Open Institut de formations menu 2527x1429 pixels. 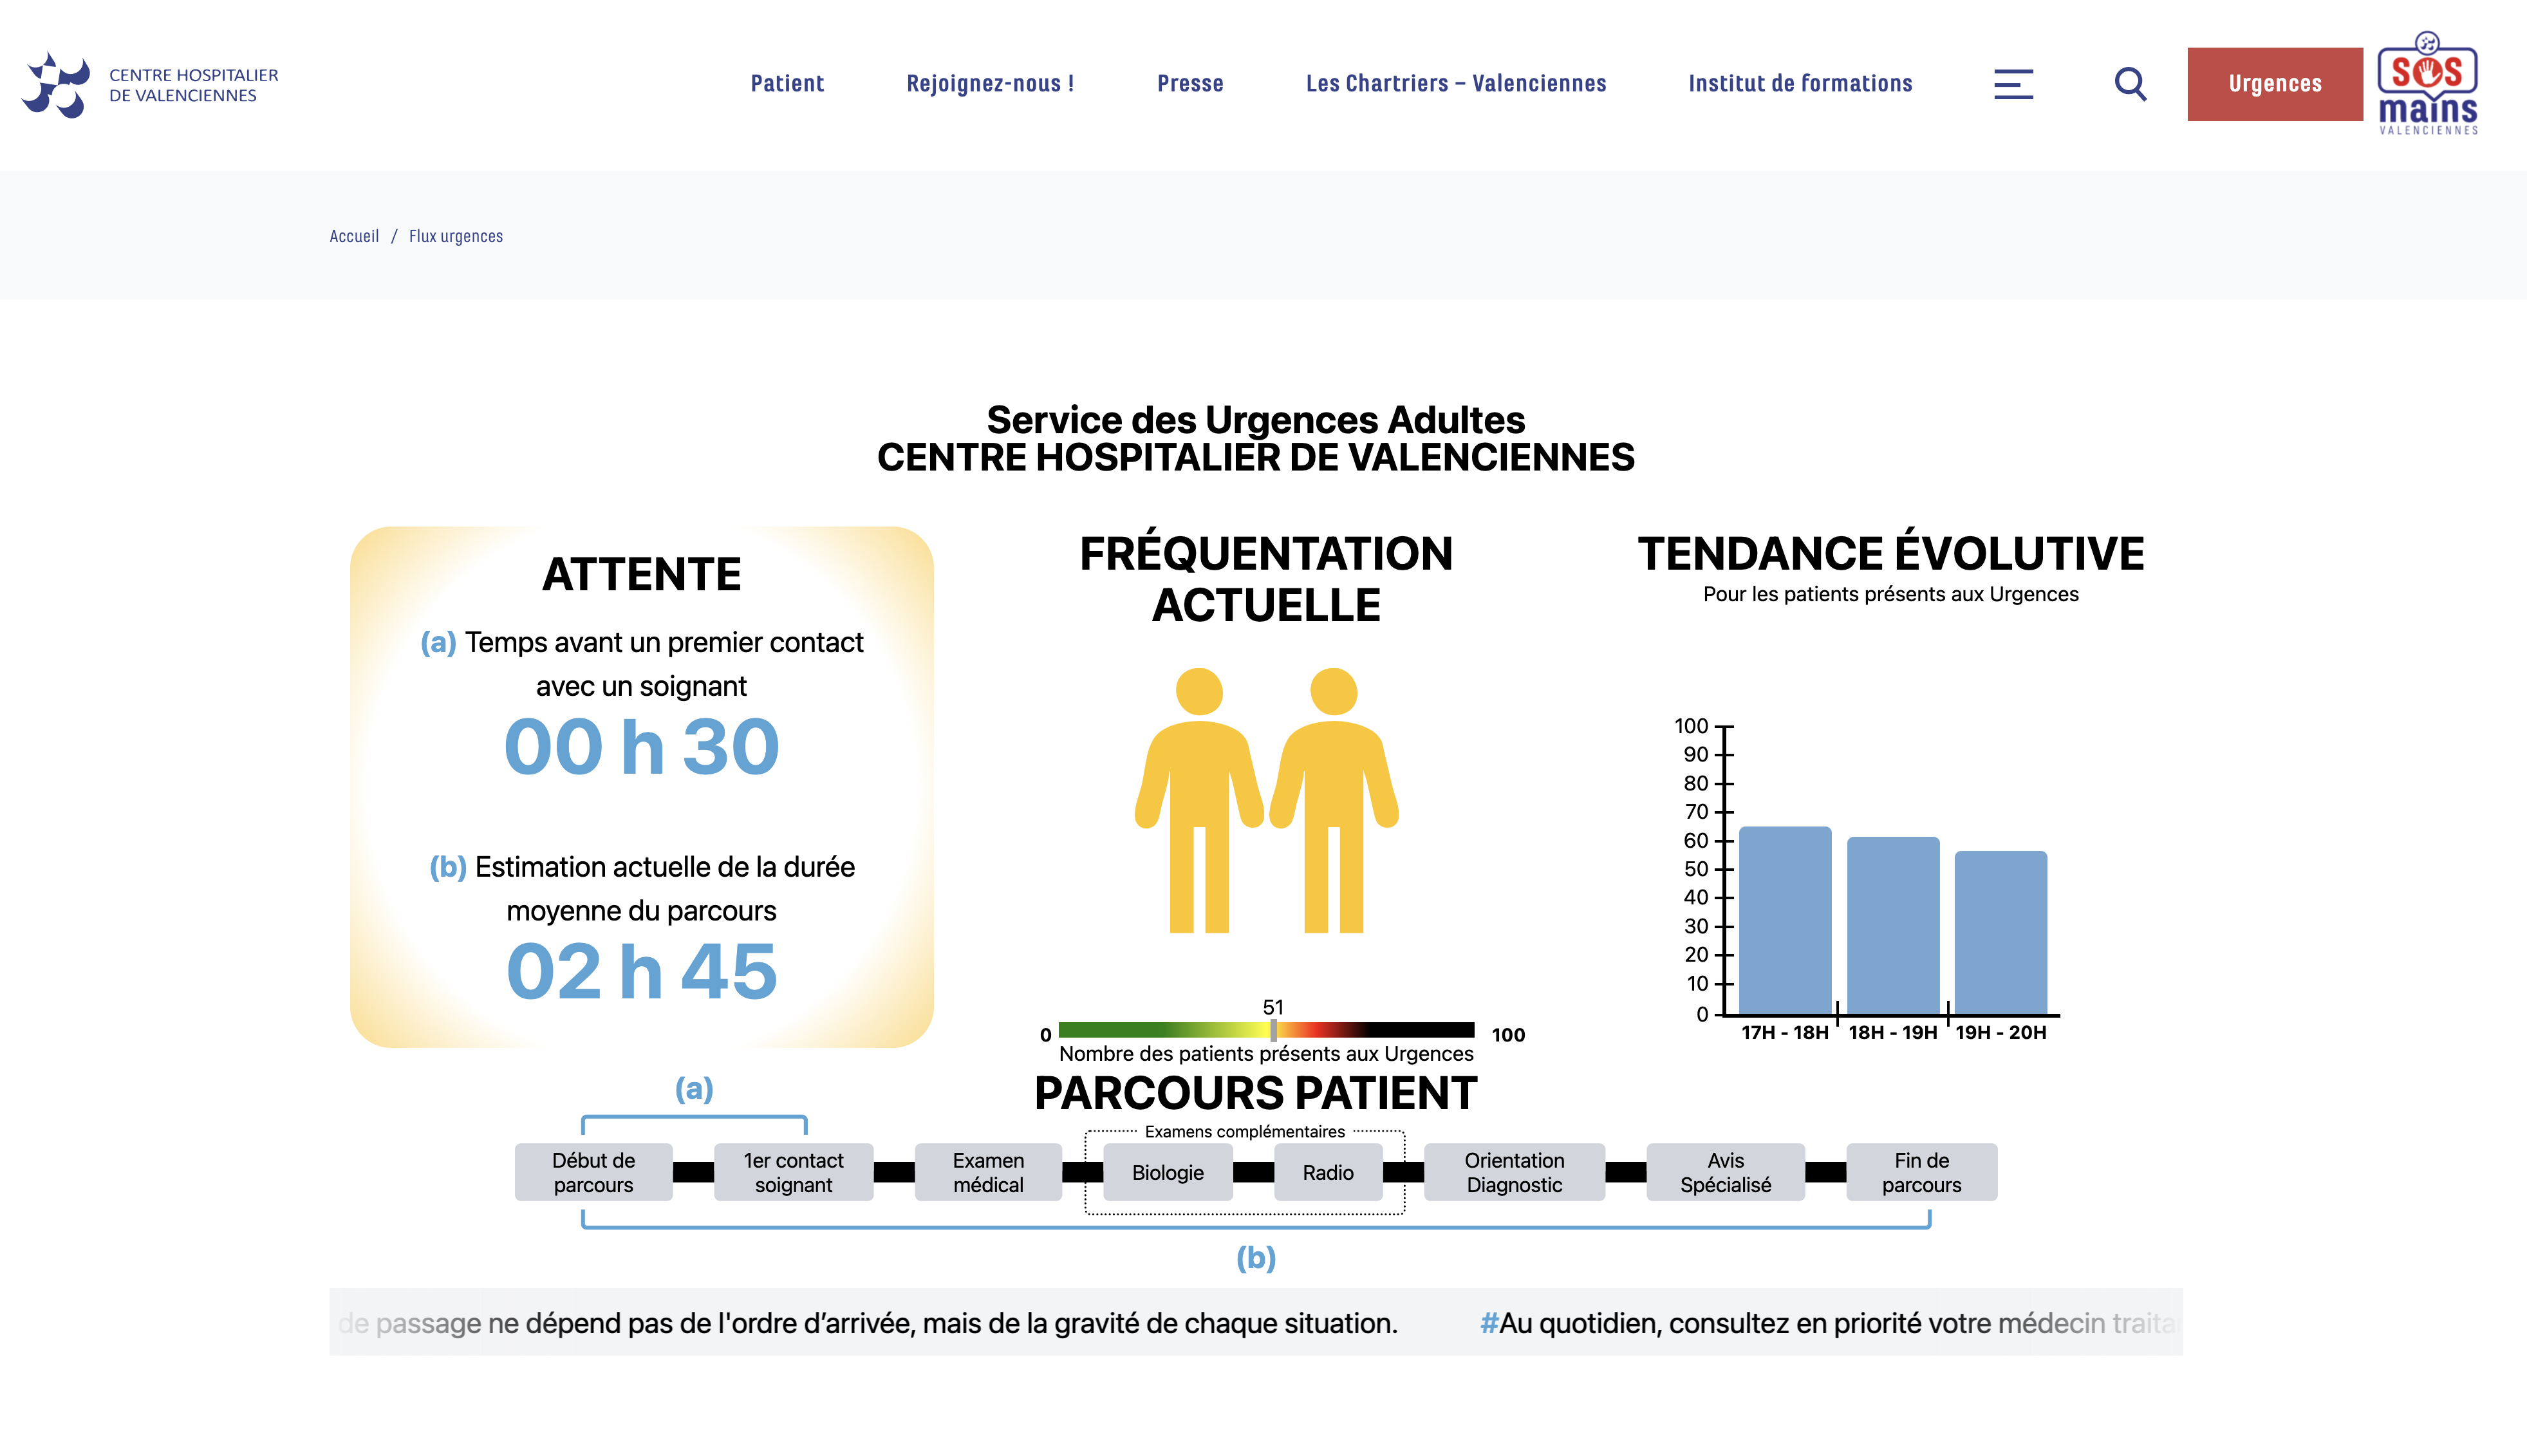(x=1800, y=84)
